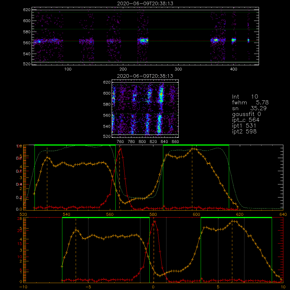Select the "gaussfit 0" text line
The width and height of the screenshot is (290, 290).
tap(246, 114)
